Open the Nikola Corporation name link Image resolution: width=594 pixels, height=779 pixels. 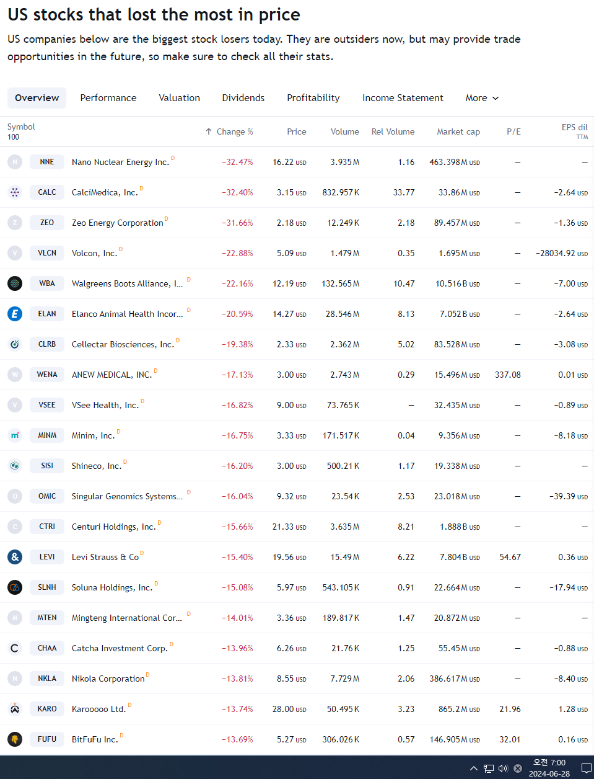tap(108, 679)
